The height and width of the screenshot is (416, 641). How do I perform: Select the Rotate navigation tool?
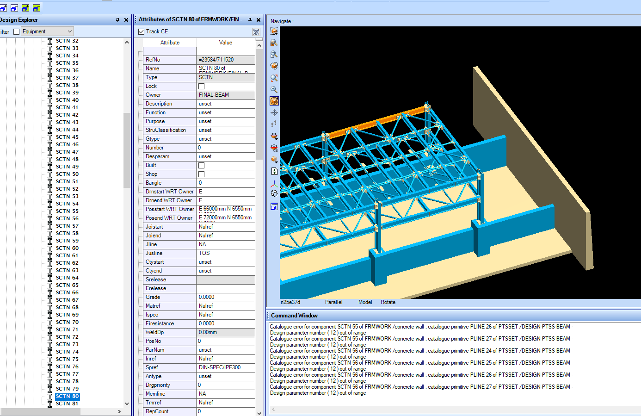pos(274,100)
